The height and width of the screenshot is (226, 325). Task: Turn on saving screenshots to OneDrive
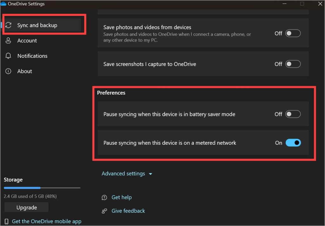(293, 64)
